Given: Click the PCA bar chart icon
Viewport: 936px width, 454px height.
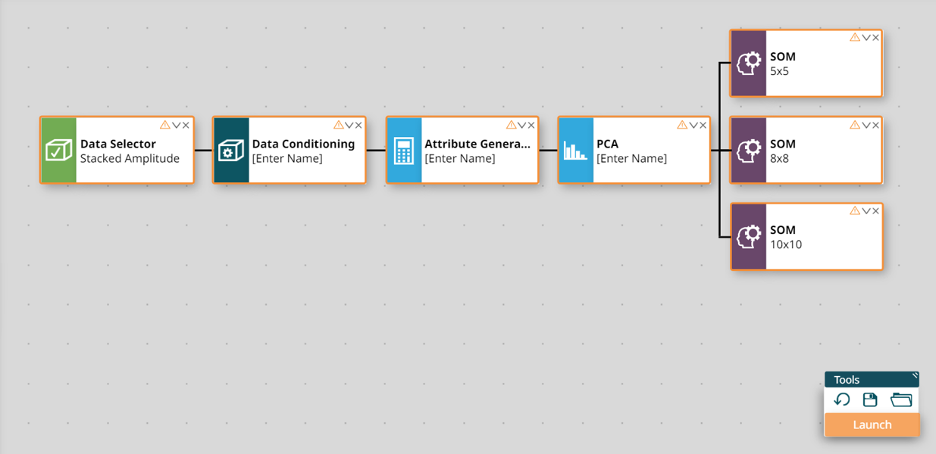Looking at the screenshot, I should tap(575, 151).
